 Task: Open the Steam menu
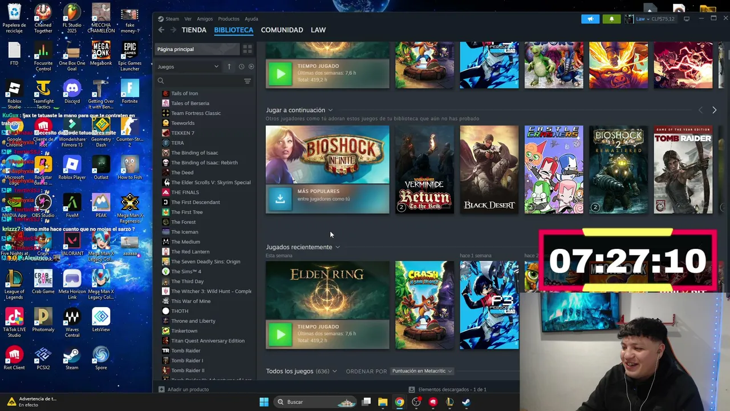(x=172, y=19)
